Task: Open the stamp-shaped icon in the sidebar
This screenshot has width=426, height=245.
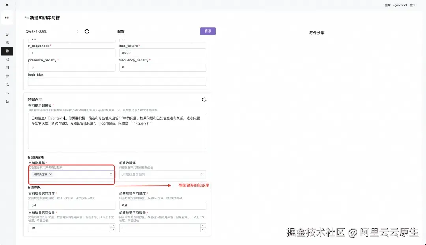Action: point(7,93)
